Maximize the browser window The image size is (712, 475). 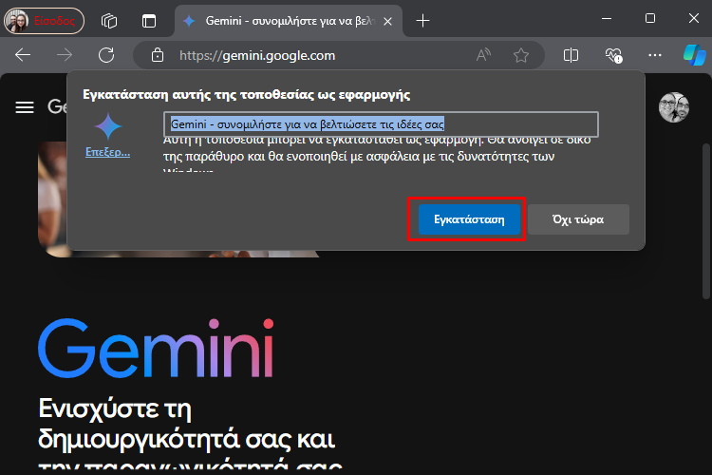click(x=650, y=19)
